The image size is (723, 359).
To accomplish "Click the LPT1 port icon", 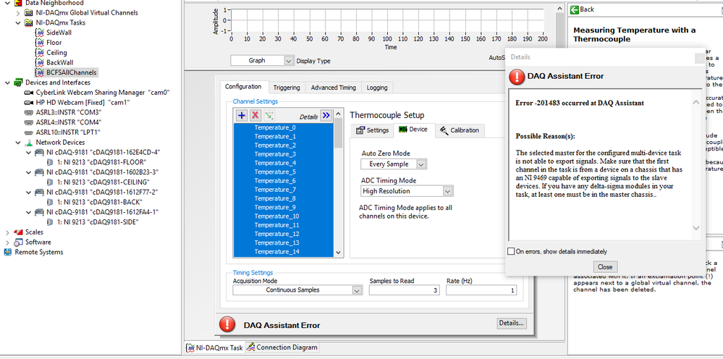I will click(x=29, y=132).
